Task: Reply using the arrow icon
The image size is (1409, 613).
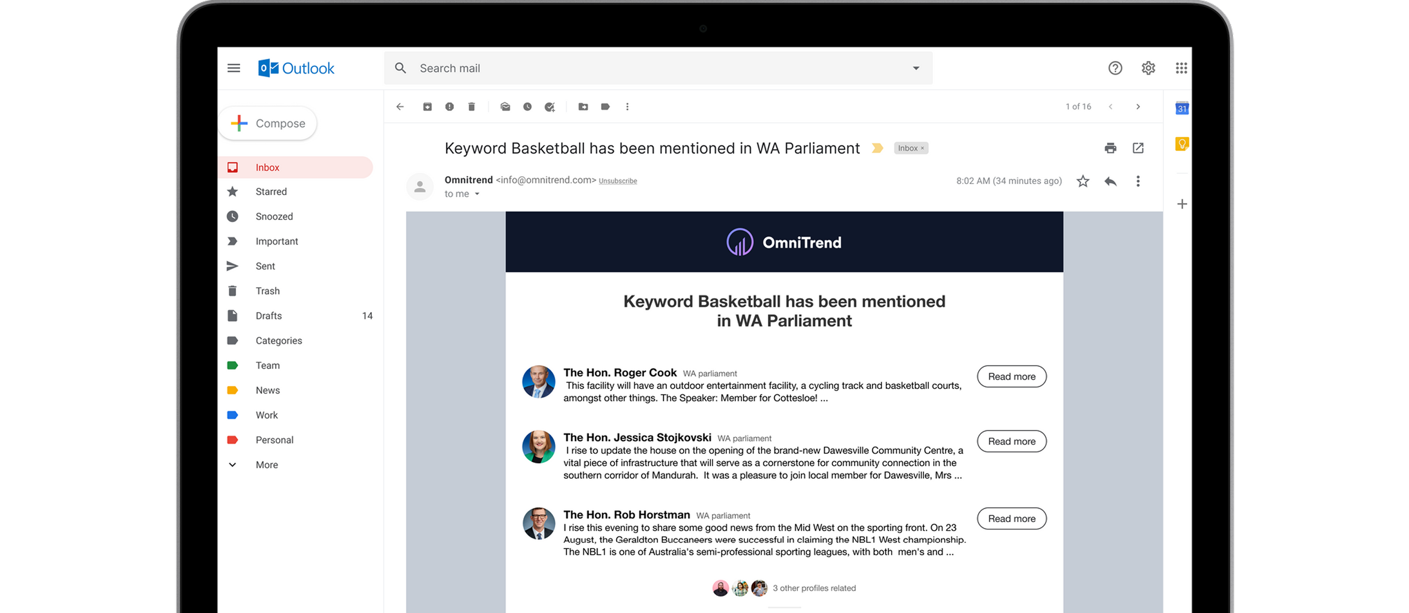Action: (x=1110, y=181)
